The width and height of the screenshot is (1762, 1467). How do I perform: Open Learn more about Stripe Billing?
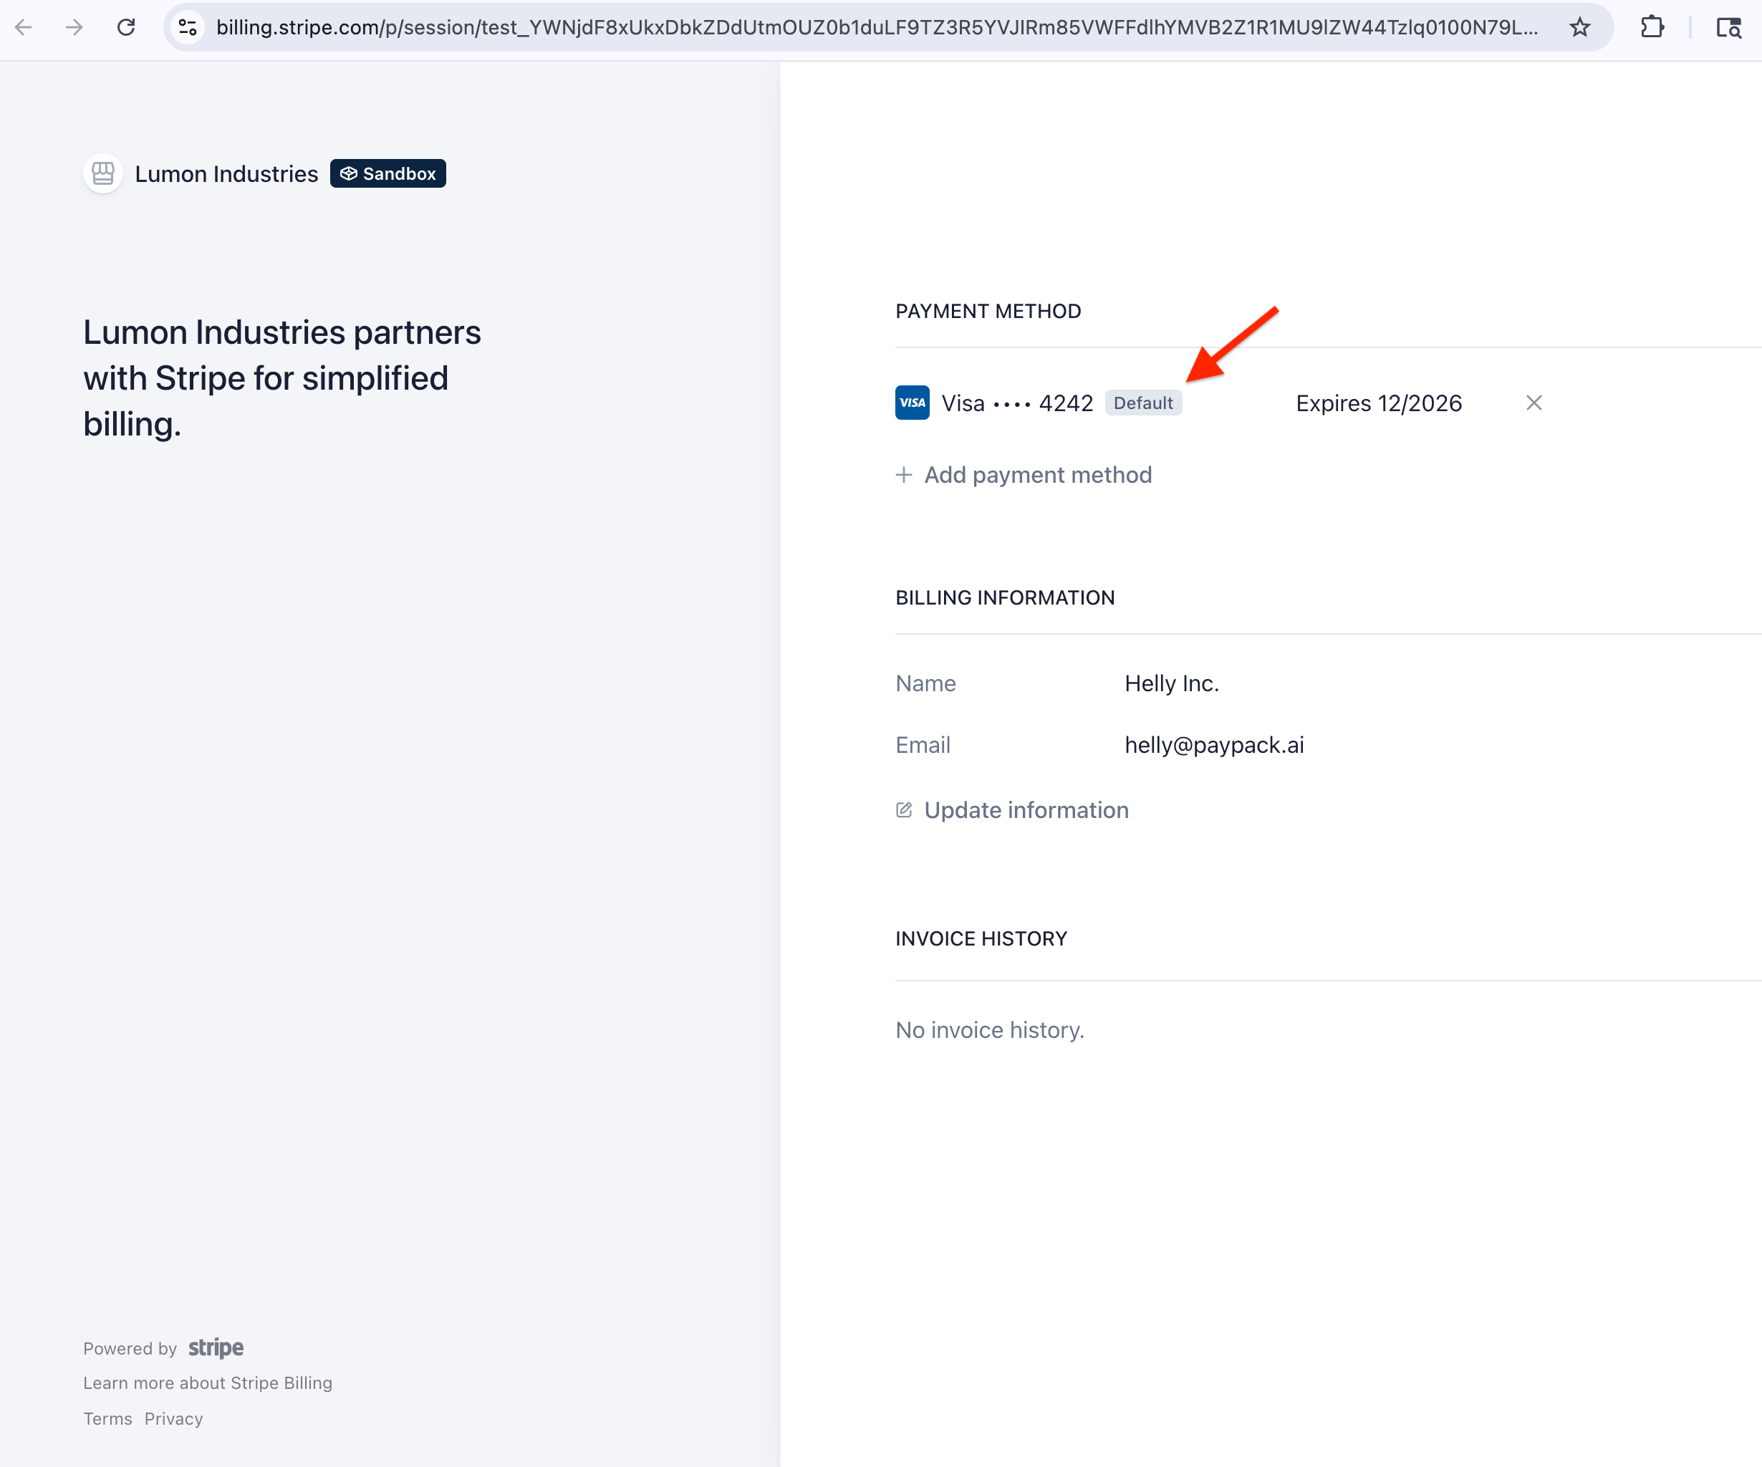pyautogui.click(x=207, y=1383)
